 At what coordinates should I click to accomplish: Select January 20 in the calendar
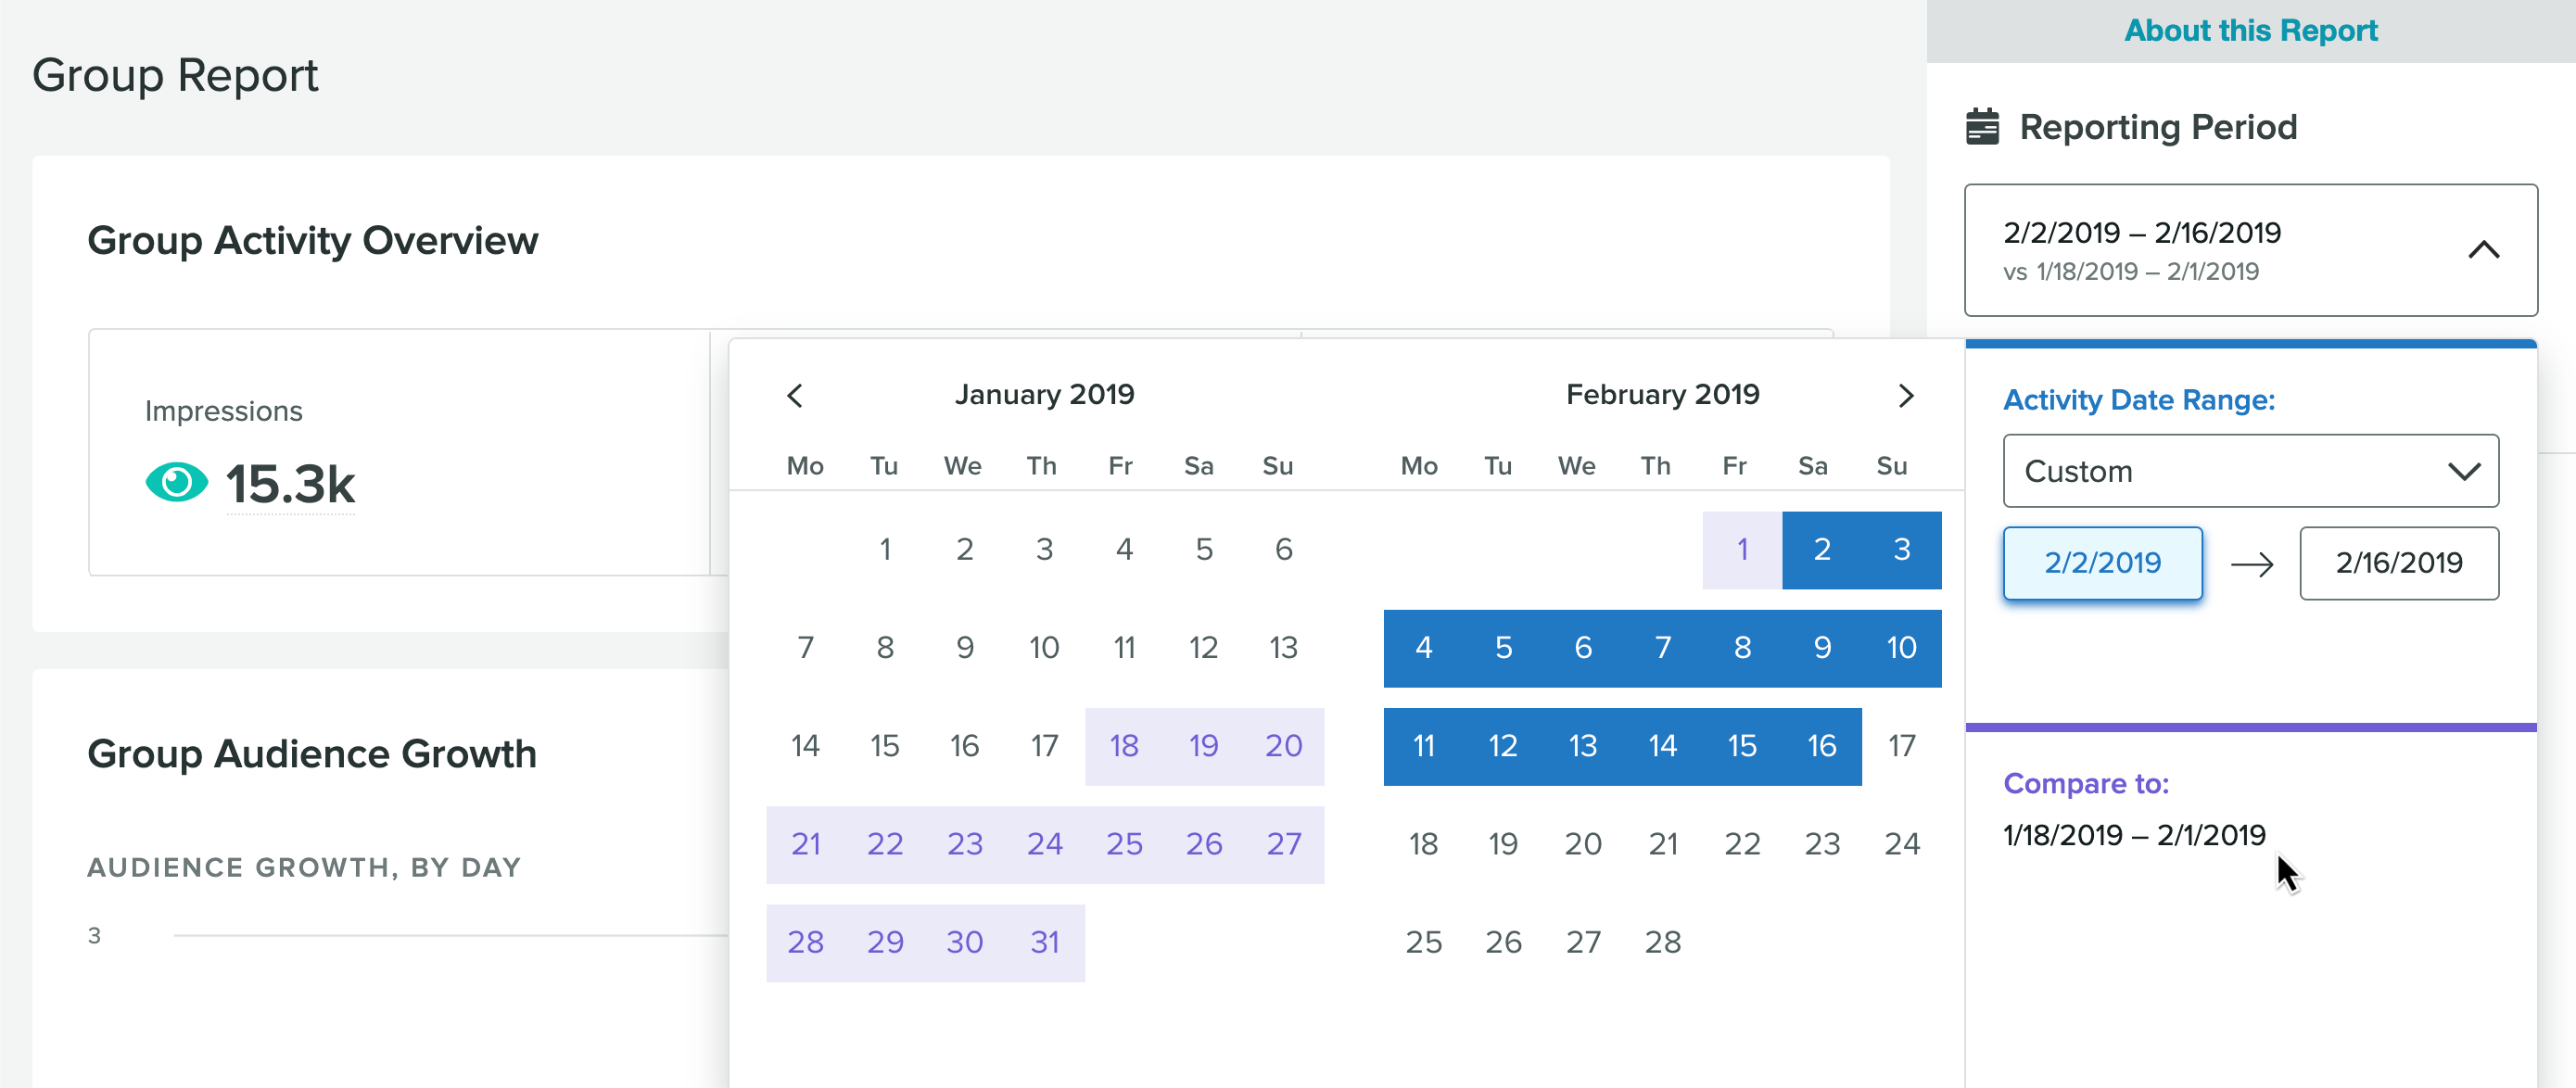(1284, 746)
